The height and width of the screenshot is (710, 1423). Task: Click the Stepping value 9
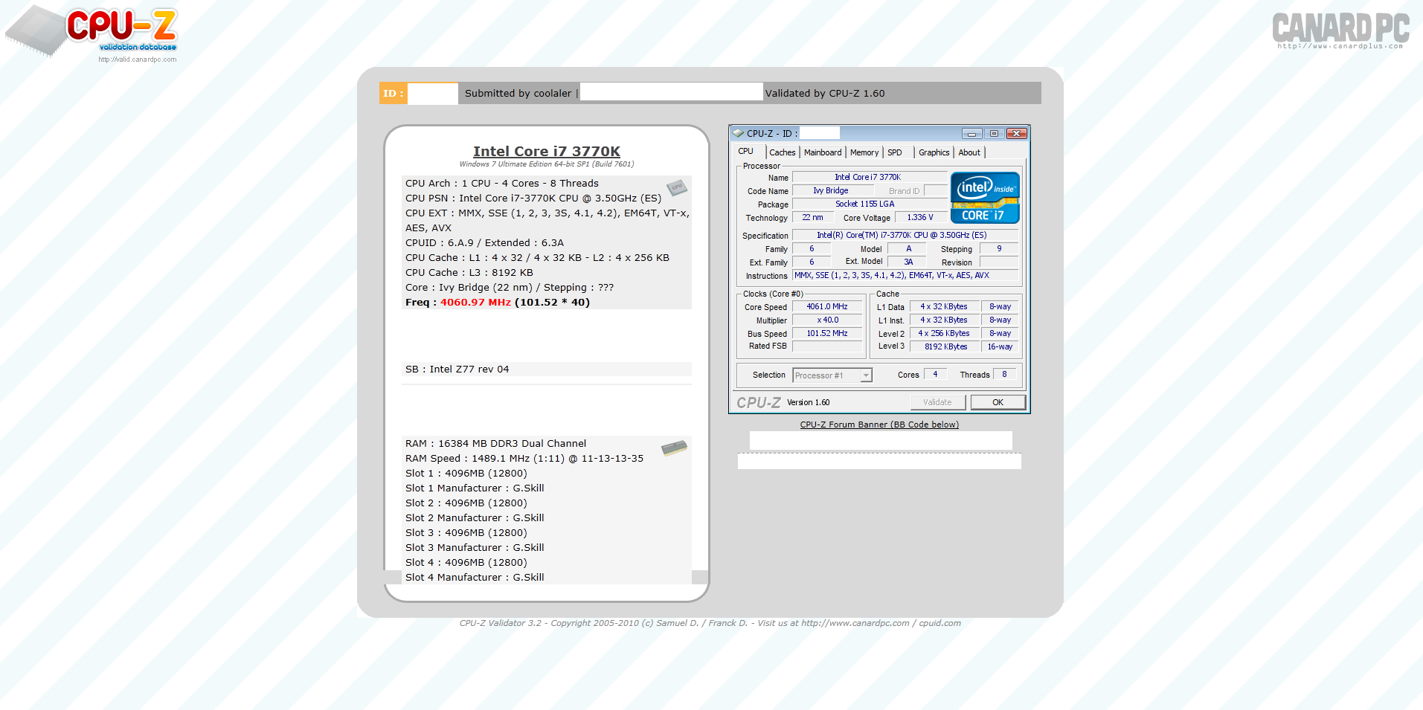tap(999, 249)
